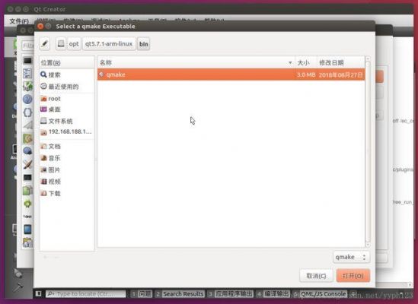
Task: Open the 视频 videos folder
Action: click(67, 182)
